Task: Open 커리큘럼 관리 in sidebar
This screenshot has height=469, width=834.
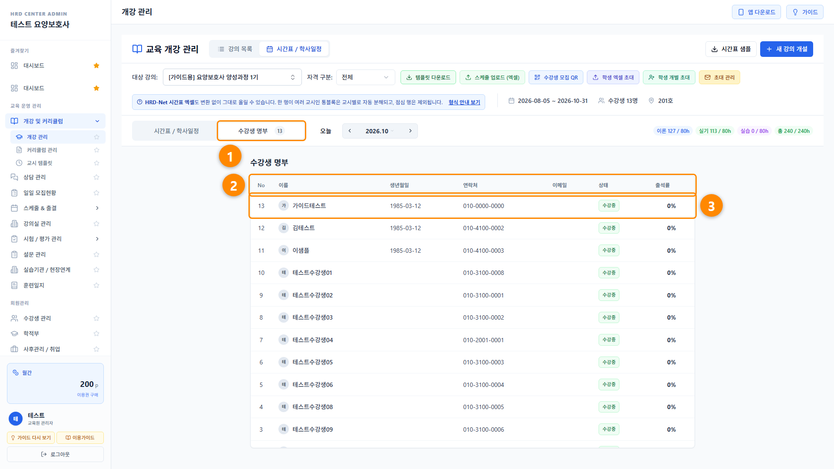Action: (42, 150)
